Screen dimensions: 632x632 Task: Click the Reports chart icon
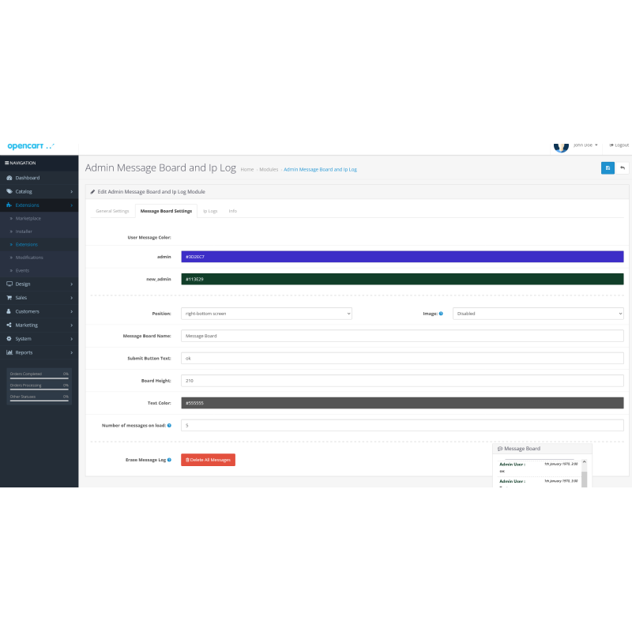11,352
